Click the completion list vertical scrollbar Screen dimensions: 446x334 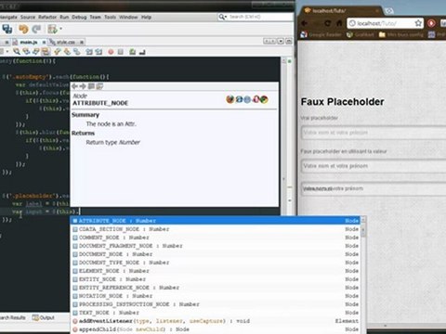(x=363, y=276)
